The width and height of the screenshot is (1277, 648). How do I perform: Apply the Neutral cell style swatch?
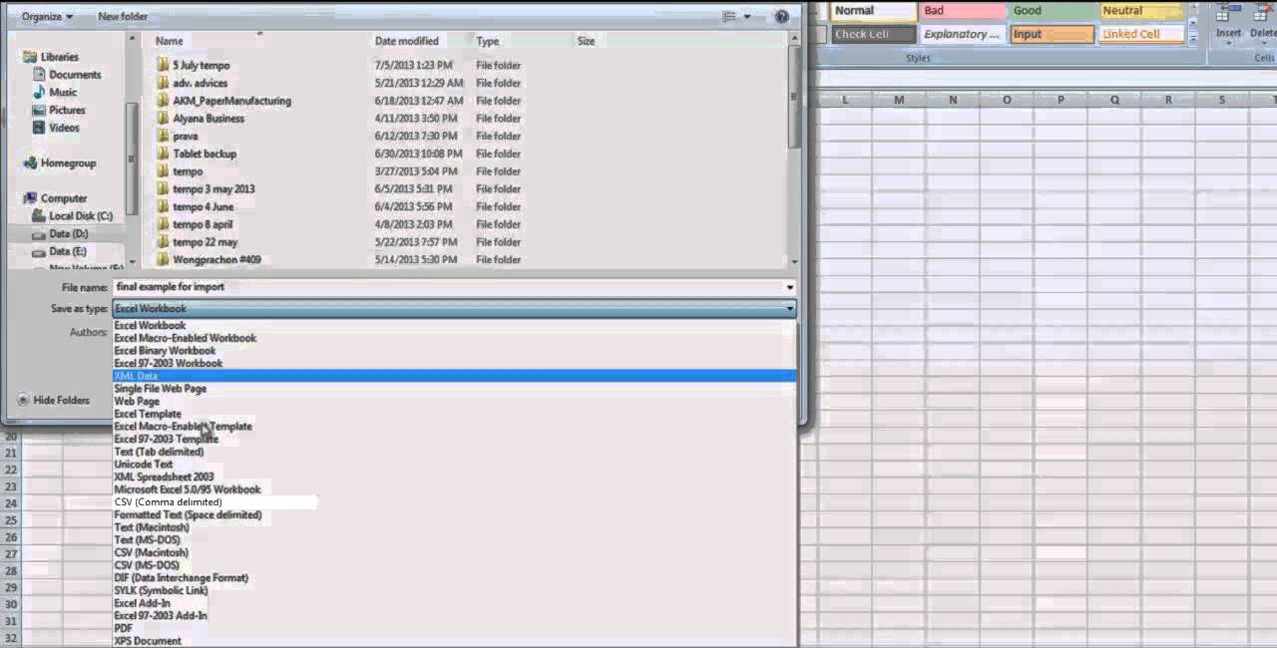(x=1141, y=11)
